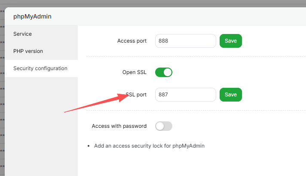Disable the Open SSL switch
The width and height of the screenshot is (306, 176).
click(x=164, y=72)
